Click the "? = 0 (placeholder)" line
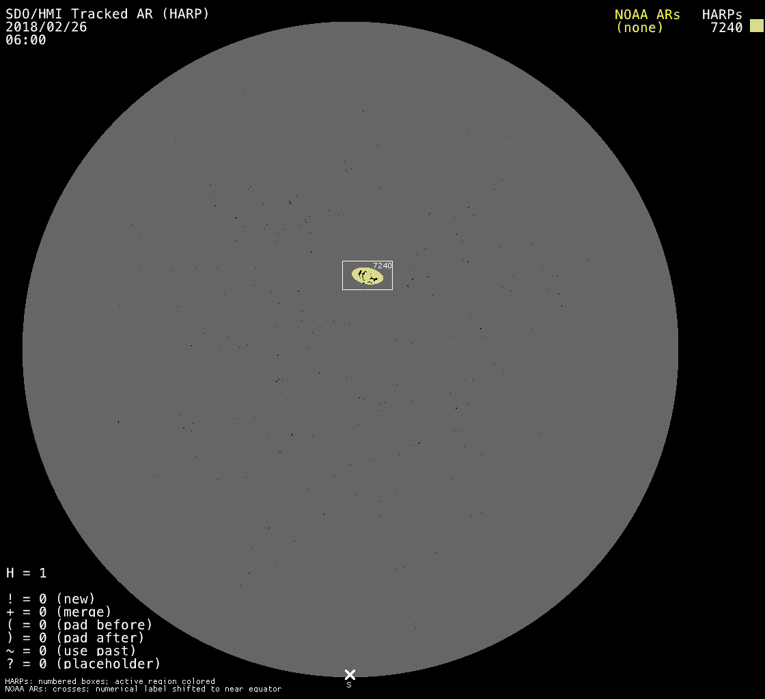 pos(83,664)
